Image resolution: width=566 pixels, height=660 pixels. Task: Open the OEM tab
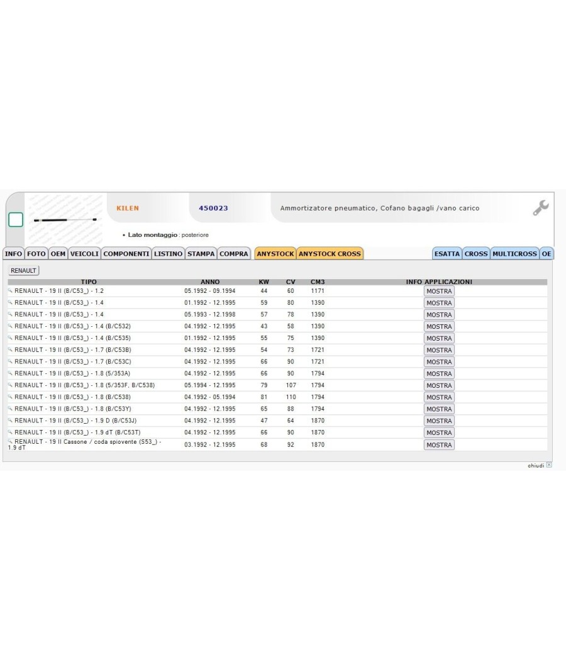[x=58, y=253]
